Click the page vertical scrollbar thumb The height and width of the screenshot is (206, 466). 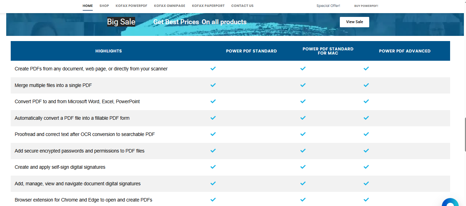tap(465, 135)
